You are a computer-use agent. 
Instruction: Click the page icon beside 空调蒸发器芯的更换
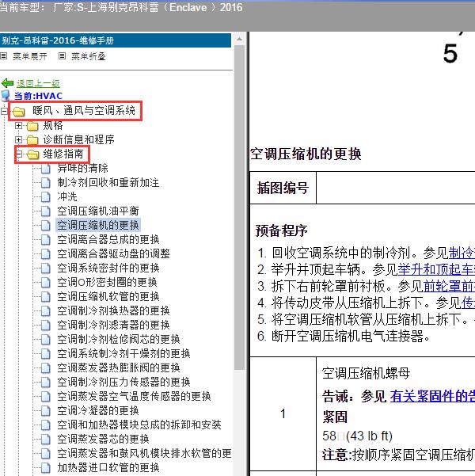pos(46,440)
